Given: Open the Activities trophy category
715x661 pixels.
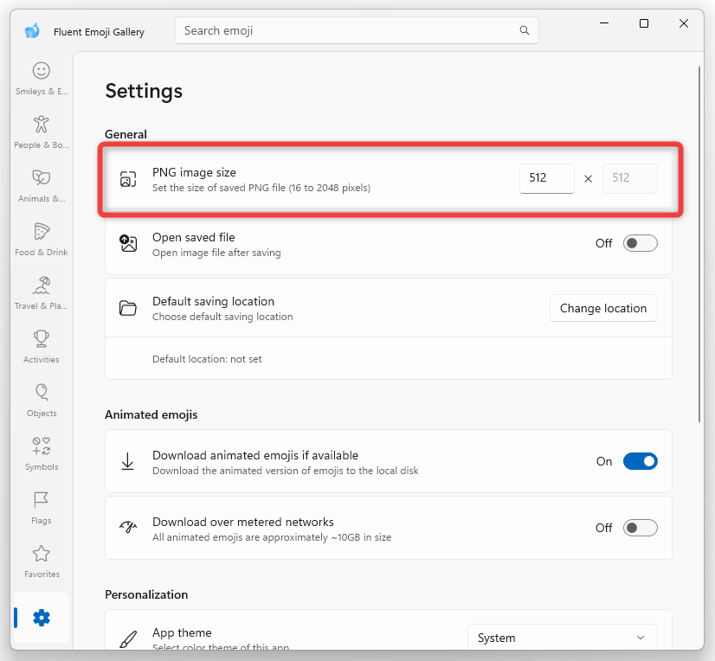Looking at the screenshot, I should (x=42, y=347).
